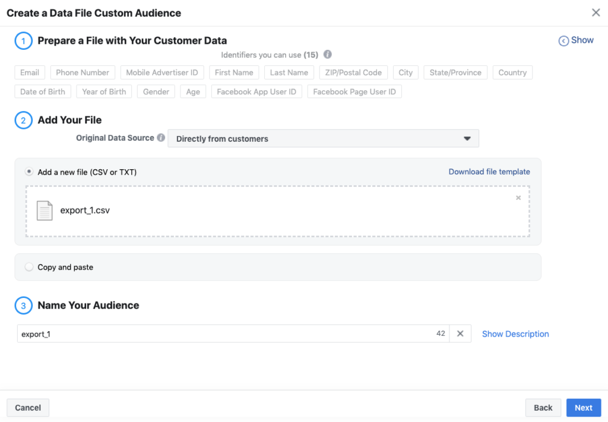
Task: Click the info icon beside Identifiers count
Action: click(328, 55)
